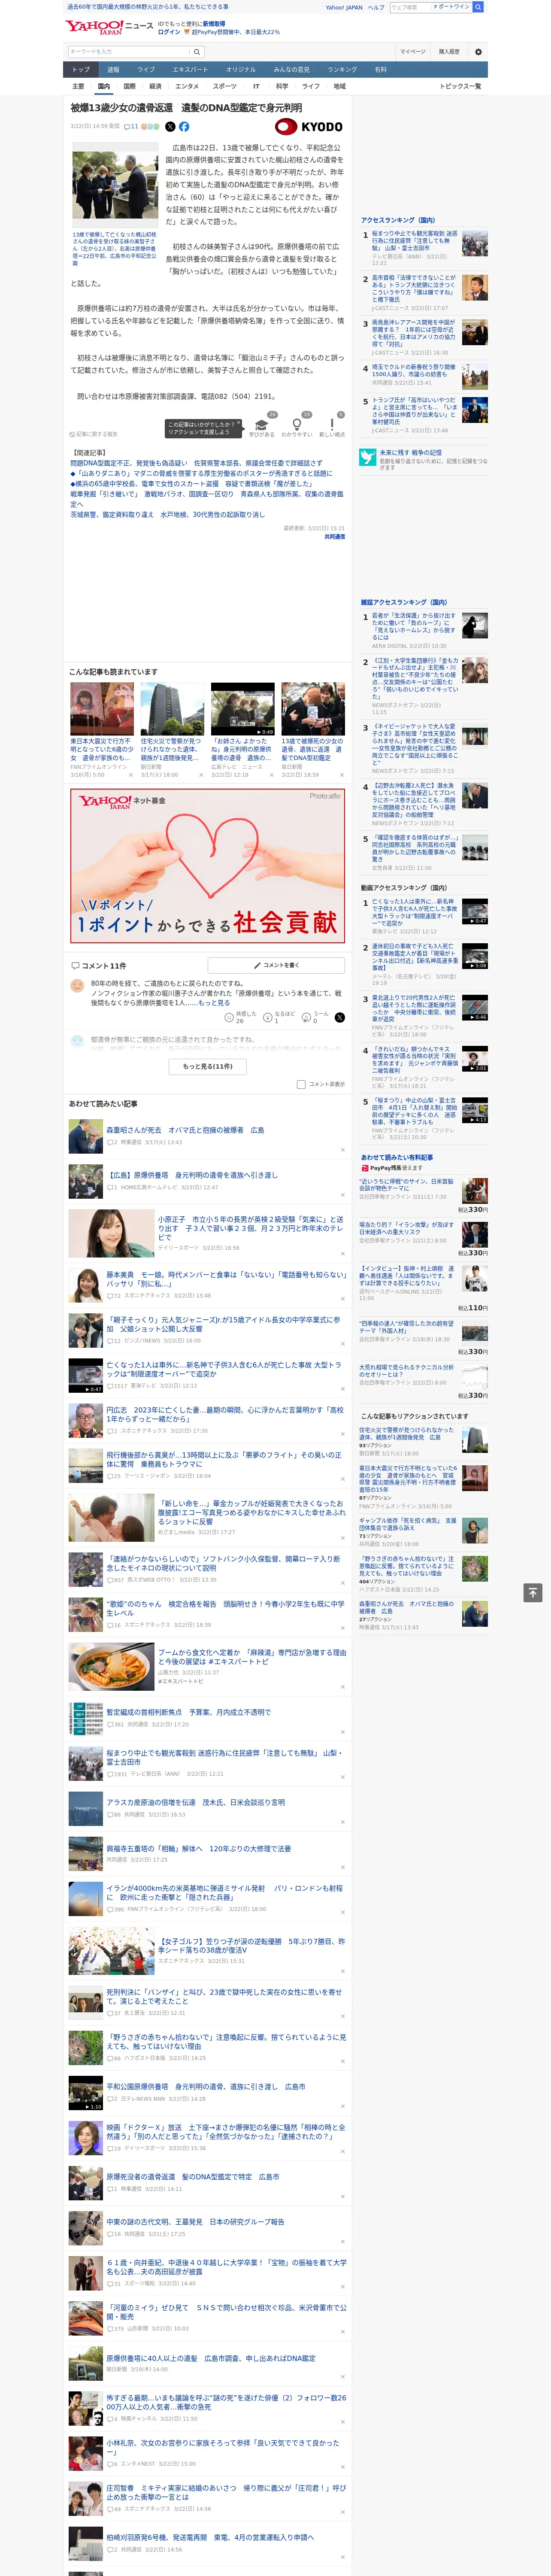Click the コメントを書く button
Screen dimensions: 551x2576
click(277, 965)
